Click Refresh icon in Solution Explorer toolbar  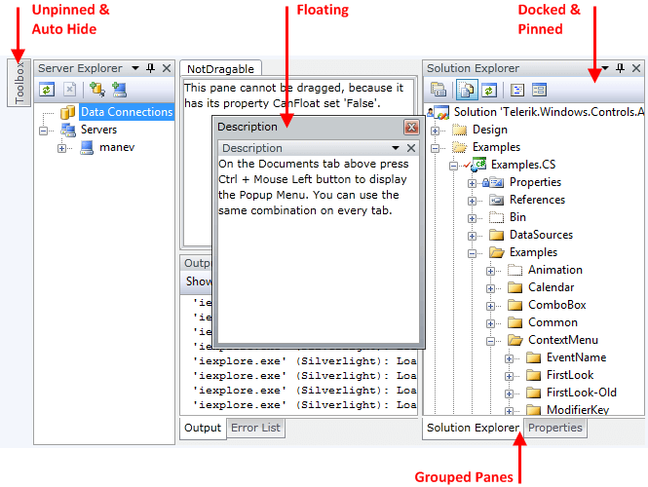(x=489, y=90)
